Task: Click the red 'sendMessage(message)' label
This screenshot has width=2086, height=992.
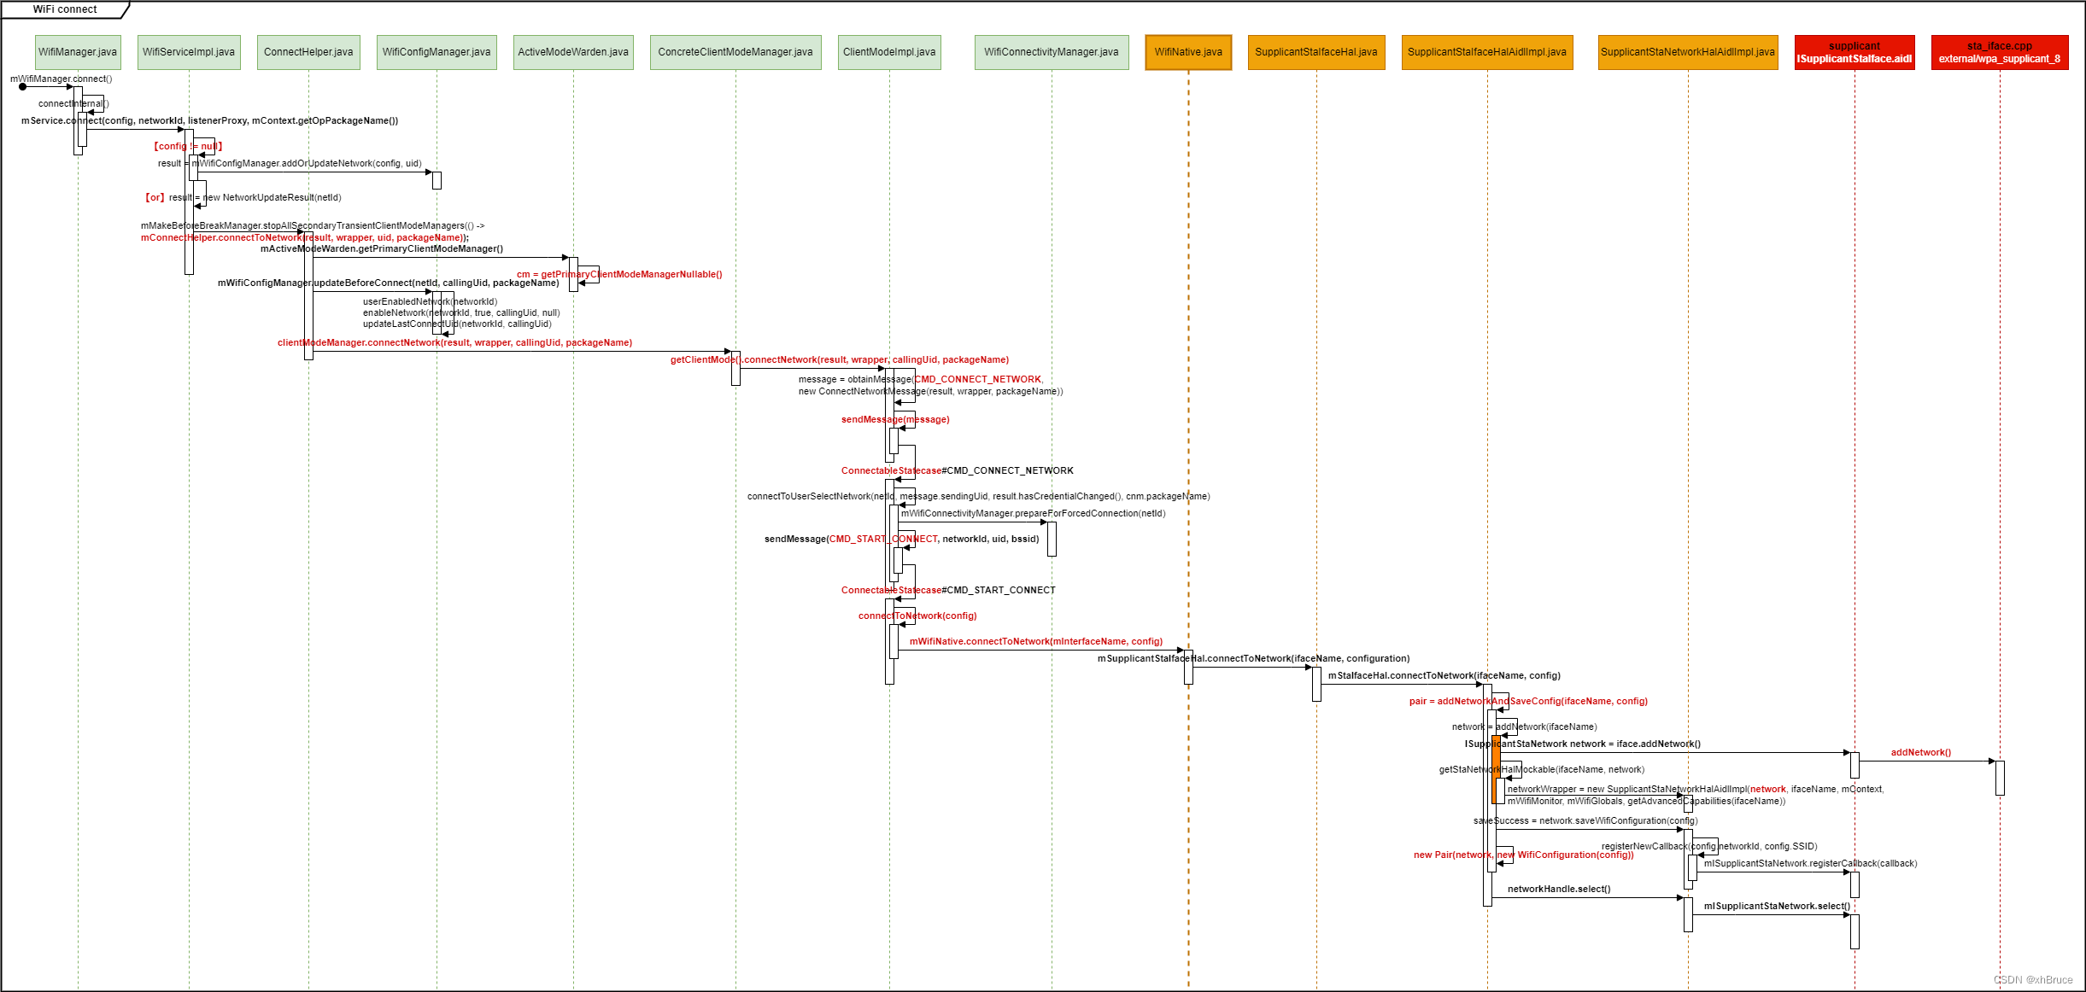Action: point(895,419)
